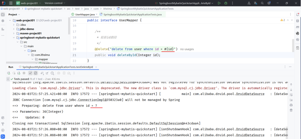Click the green Debug bug icon
This screenshot has width=301, height=139.
tap(226, 3)
